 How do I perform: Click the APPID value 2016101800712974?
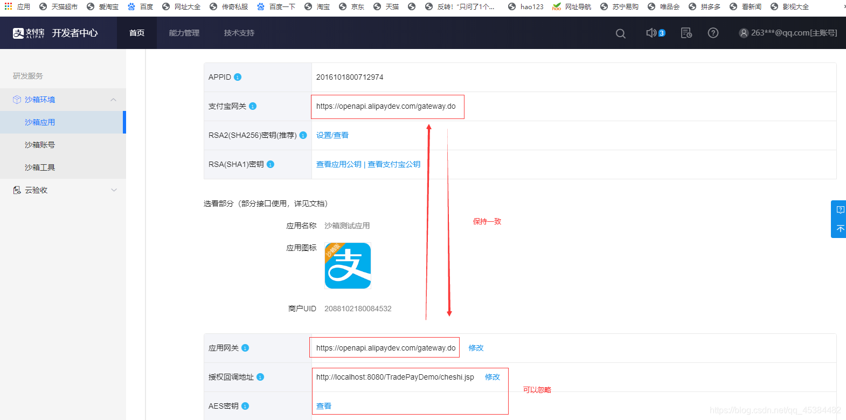pyautogui.click(x=350, y=77)
